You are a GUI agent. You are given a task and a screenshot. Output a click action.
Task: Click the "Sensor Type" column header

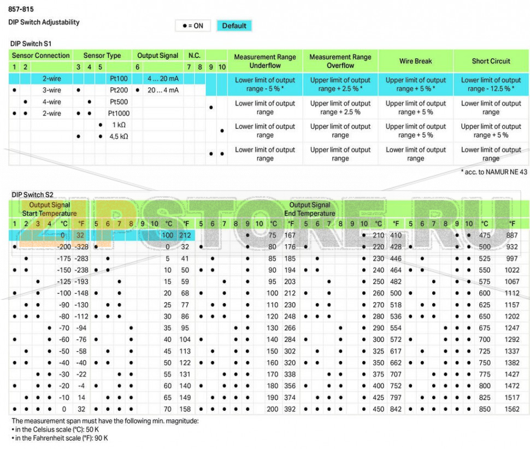click(x=102, y=55)
